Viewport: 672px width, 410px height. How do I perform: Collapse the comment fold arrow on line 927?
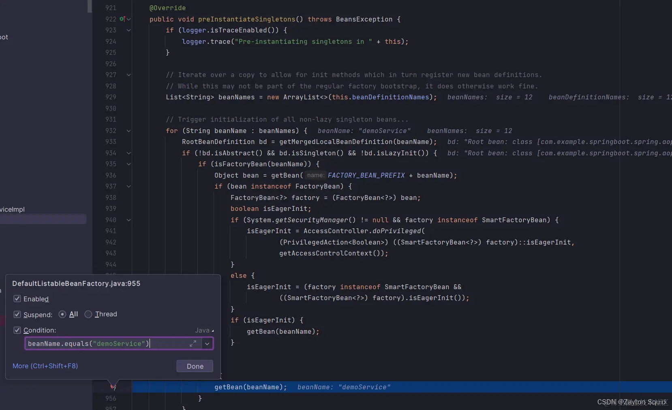point(128,75)
